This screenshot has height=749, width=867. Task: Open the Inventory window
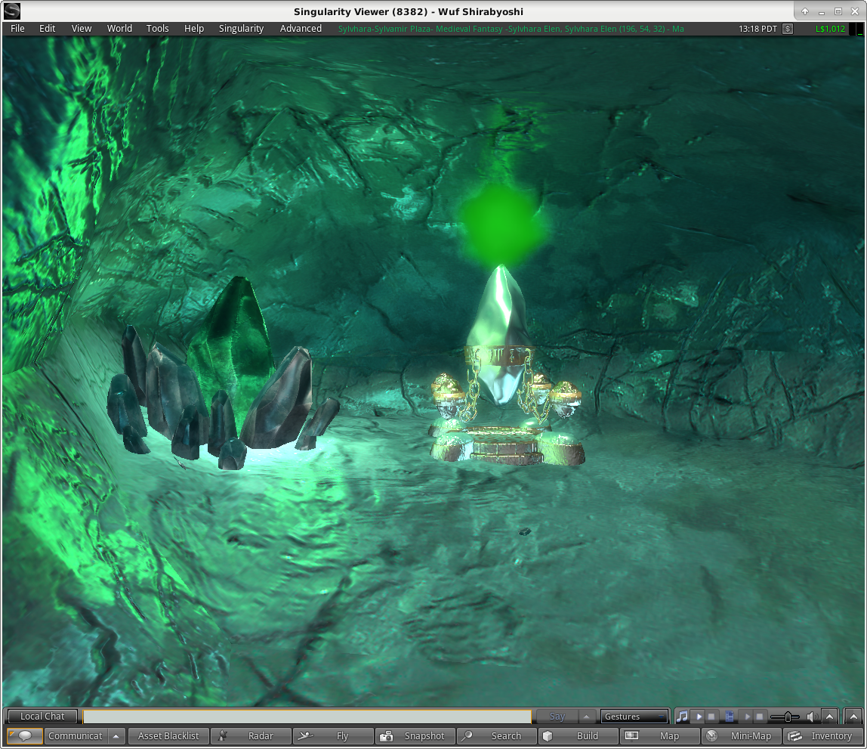pos(823,735)
